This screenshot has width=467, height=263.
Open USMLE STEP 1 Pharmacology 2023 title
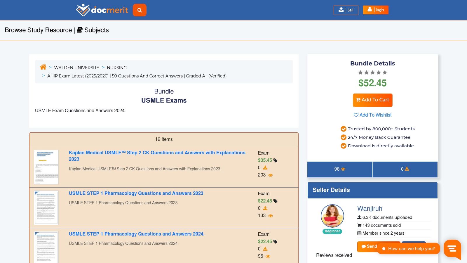click(x=136, y=193)
